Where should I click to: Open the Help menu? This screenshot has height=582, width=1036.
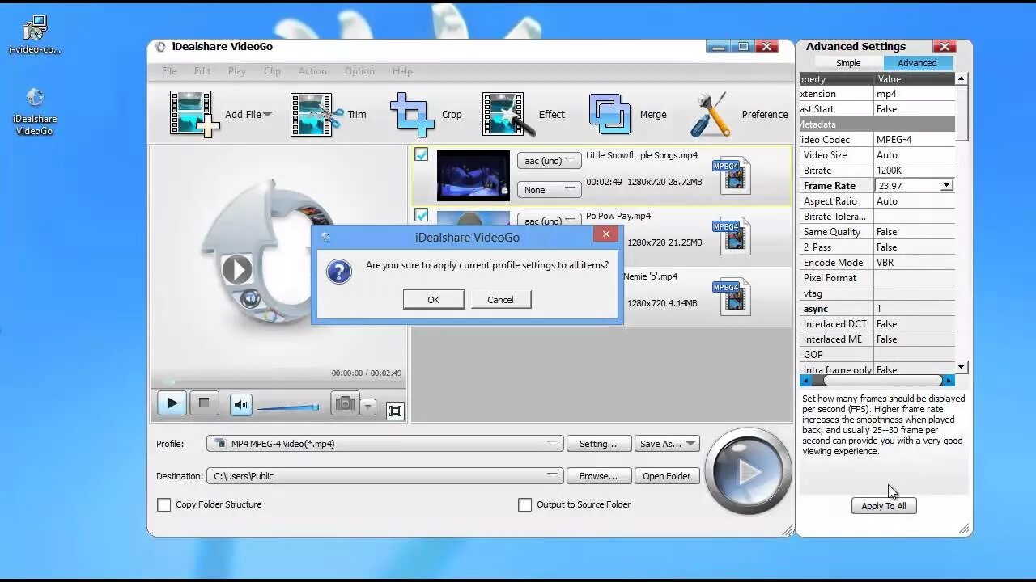402,71
